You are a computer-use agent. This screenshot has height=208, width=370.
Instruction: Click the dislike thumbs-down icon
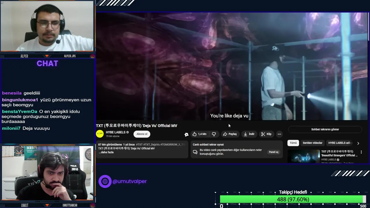(x=214, y=134)
